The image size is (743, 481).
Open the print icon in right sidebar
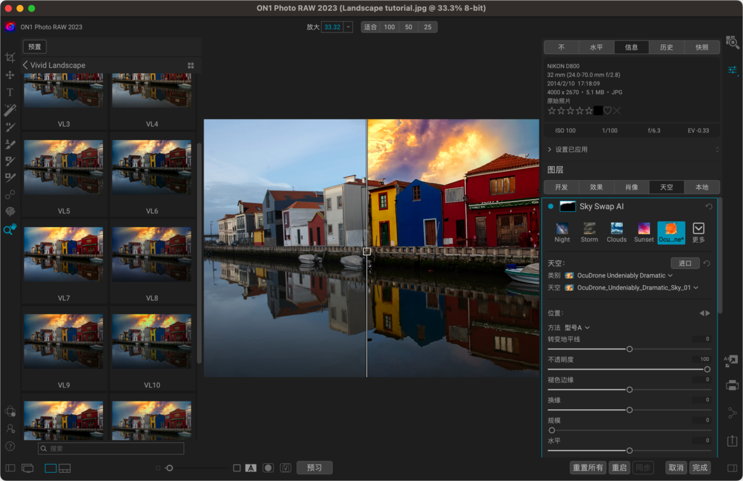pos(732,385)
